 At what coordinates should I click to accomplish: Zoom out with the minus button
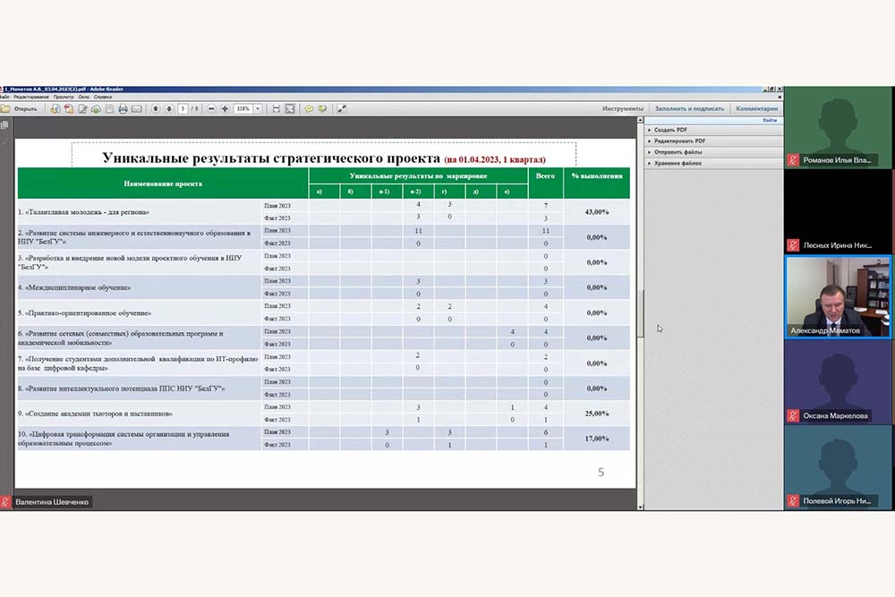[211, 108]
